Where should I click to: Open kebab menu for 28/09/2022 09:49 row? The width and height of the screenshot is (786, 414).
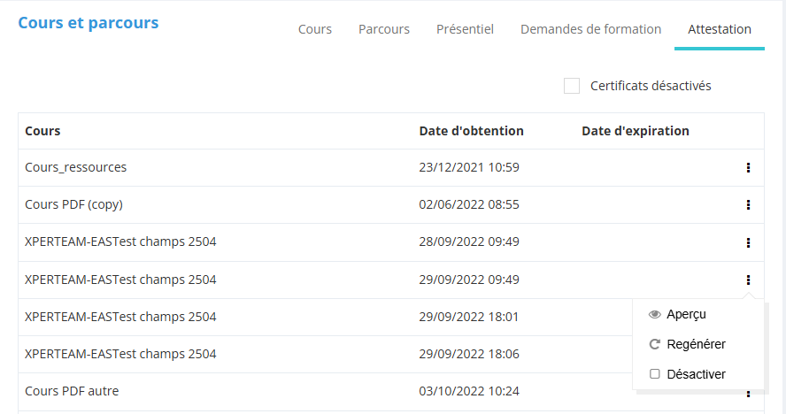(x=748, y=242)
